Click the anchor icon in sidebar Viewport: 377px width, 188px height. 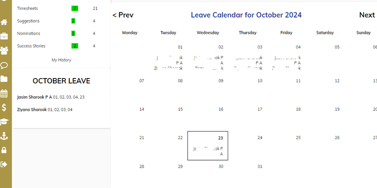coord(4,136)
